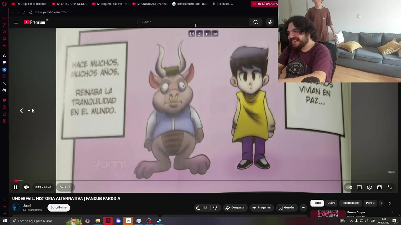
Task: Click the Preguntar button
Action: click(x=262, y=207)
